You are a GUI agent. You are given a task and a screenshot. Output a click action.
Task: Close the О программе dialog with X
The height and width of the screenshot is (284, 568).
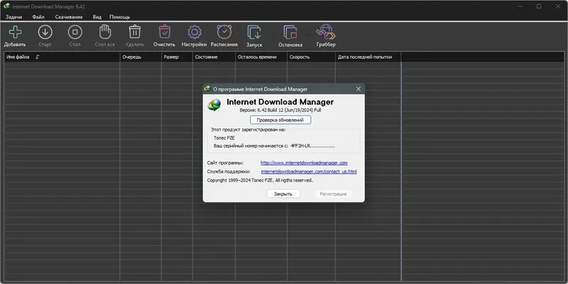pyautogui.click(x=358, y=89)
